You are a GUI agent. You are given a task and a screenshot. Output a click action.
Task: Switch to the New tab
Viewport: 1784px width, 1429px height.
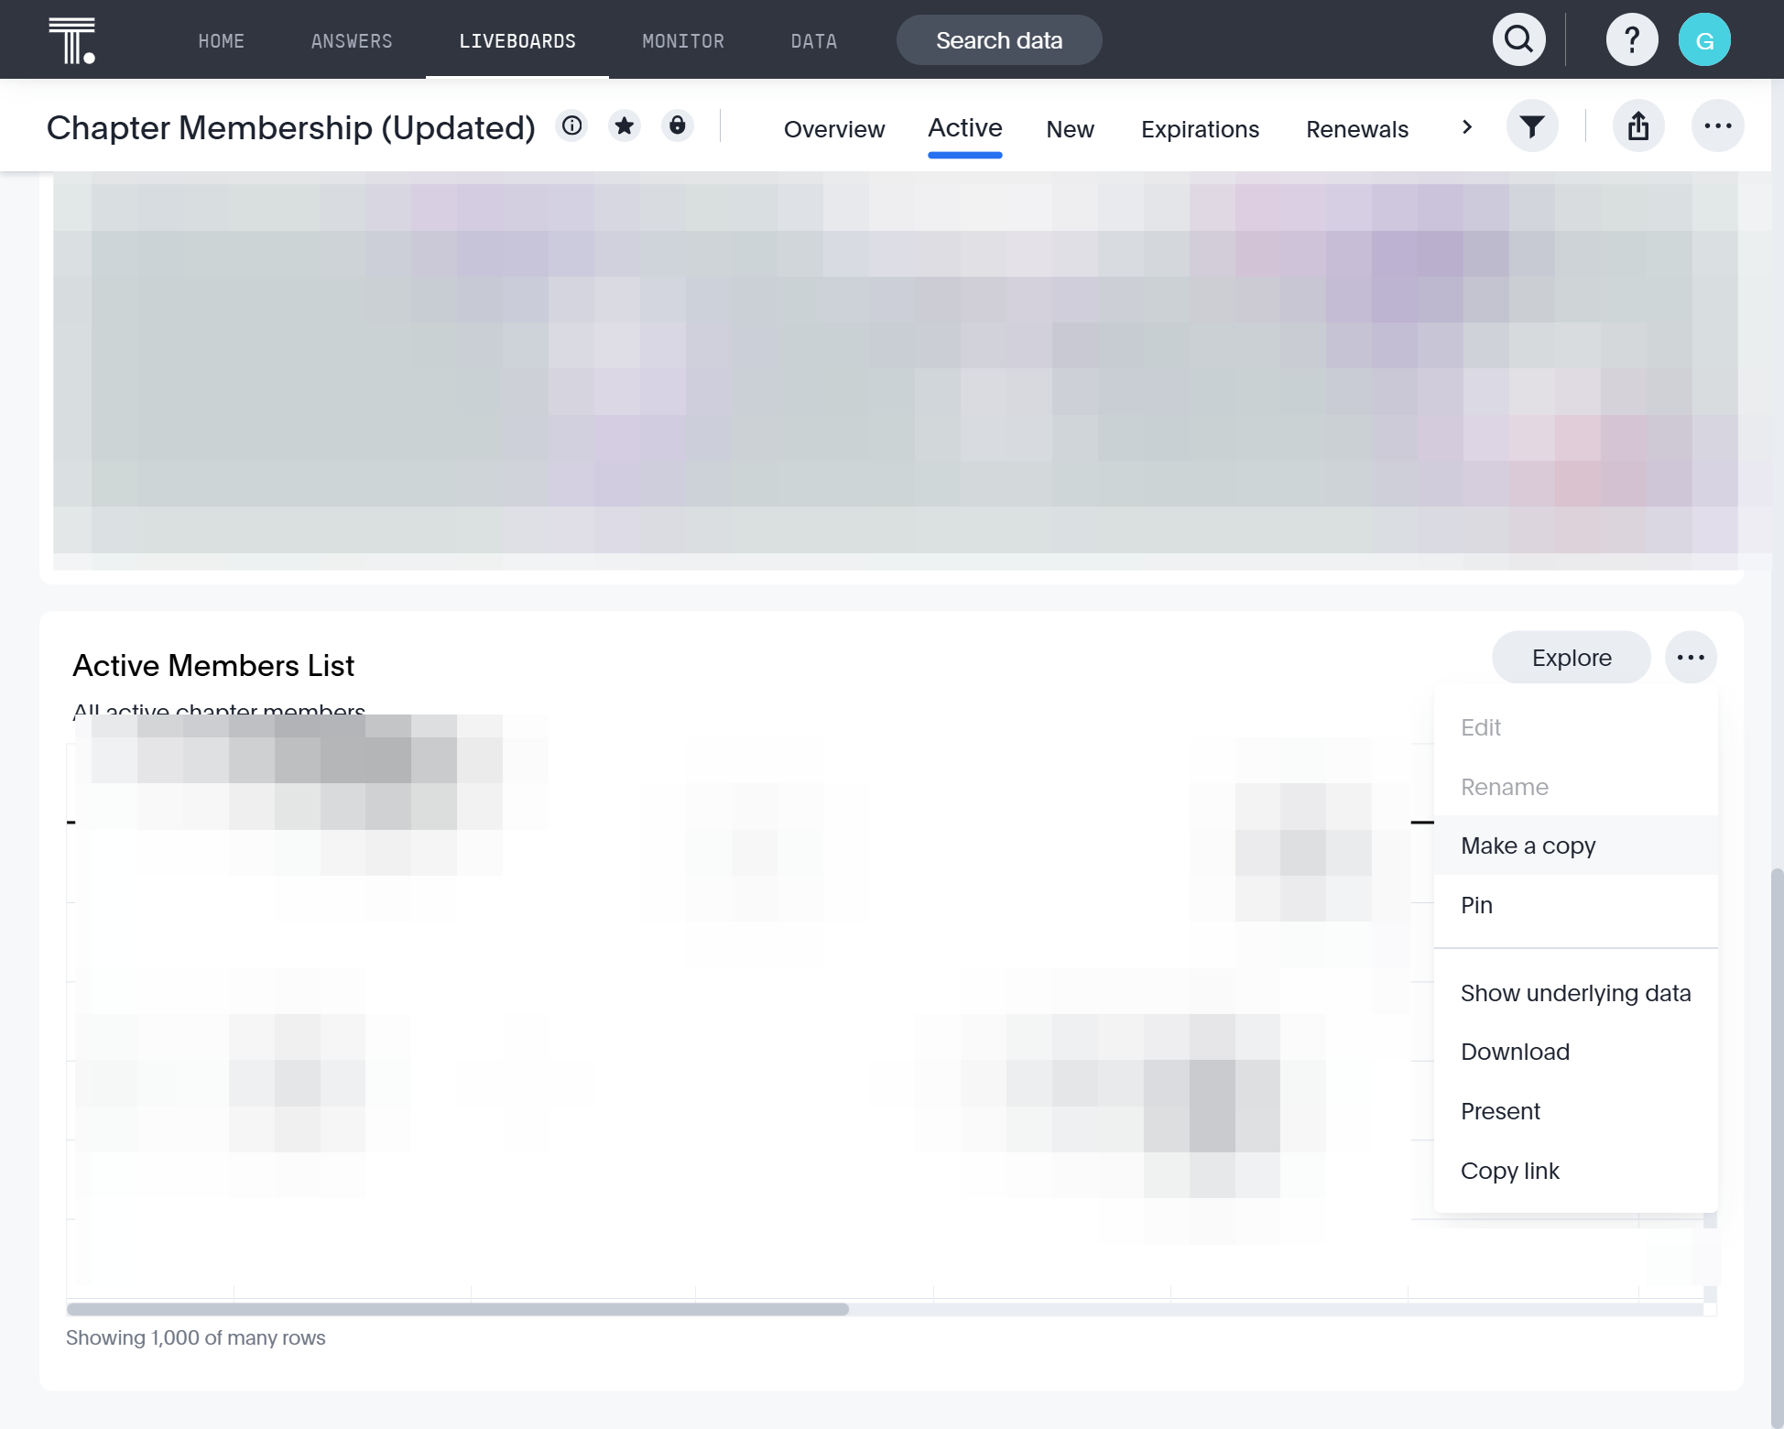pos(1070,129)
